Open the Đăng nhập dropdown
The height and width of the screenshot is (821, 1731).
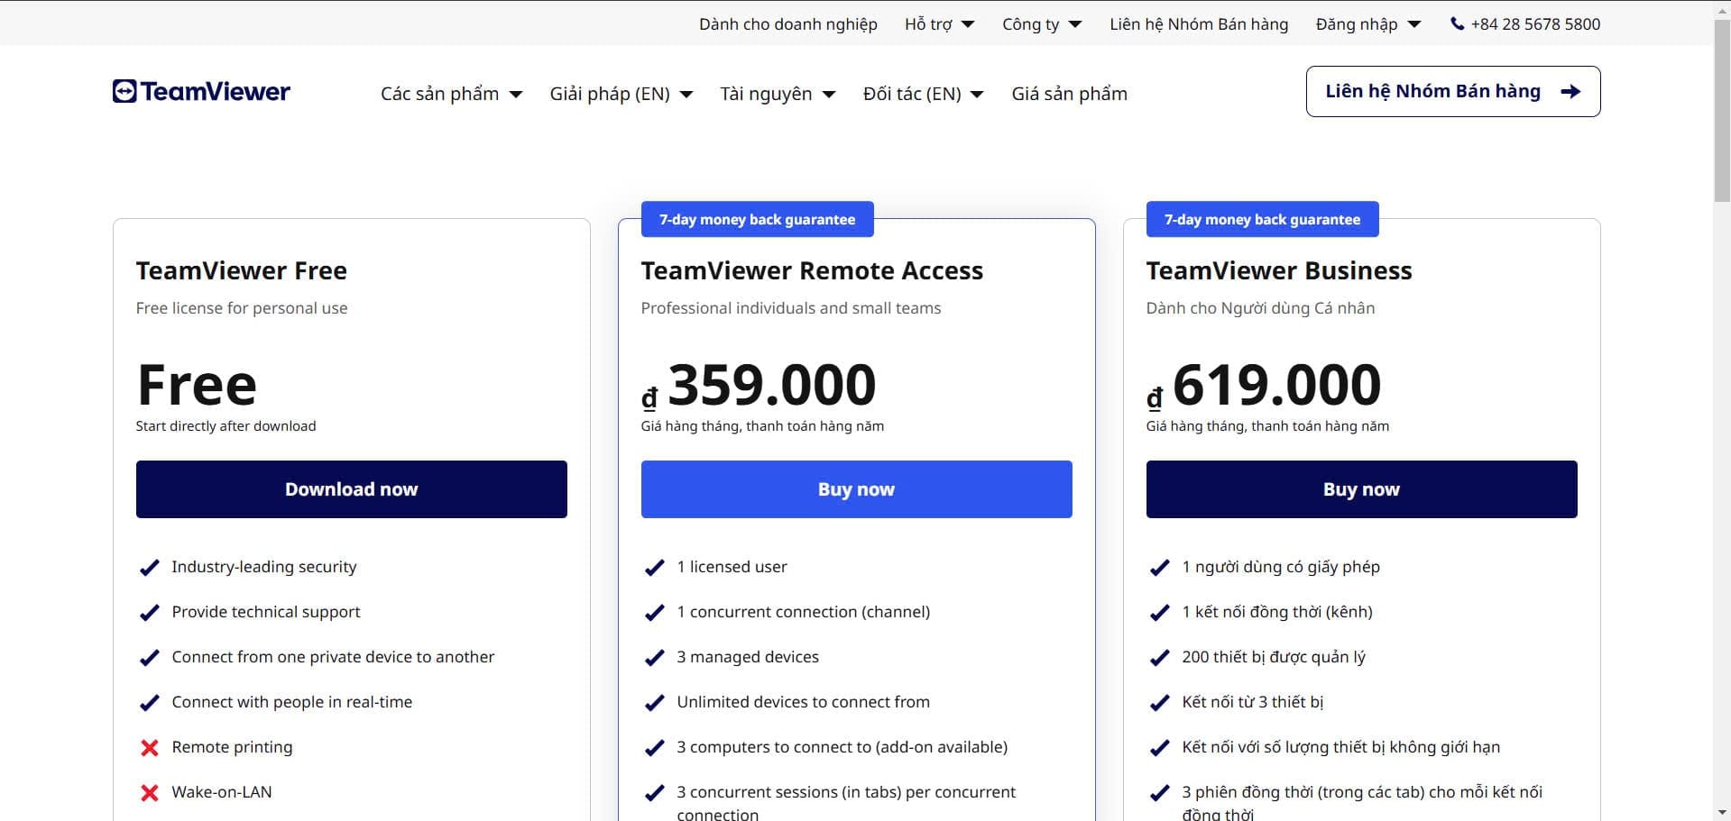(1368, 24)
